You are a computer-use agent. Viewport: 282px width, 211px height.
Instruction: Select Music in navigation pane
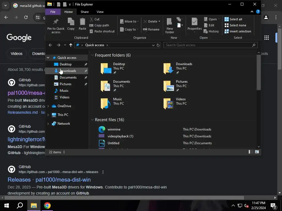(64, 91)
